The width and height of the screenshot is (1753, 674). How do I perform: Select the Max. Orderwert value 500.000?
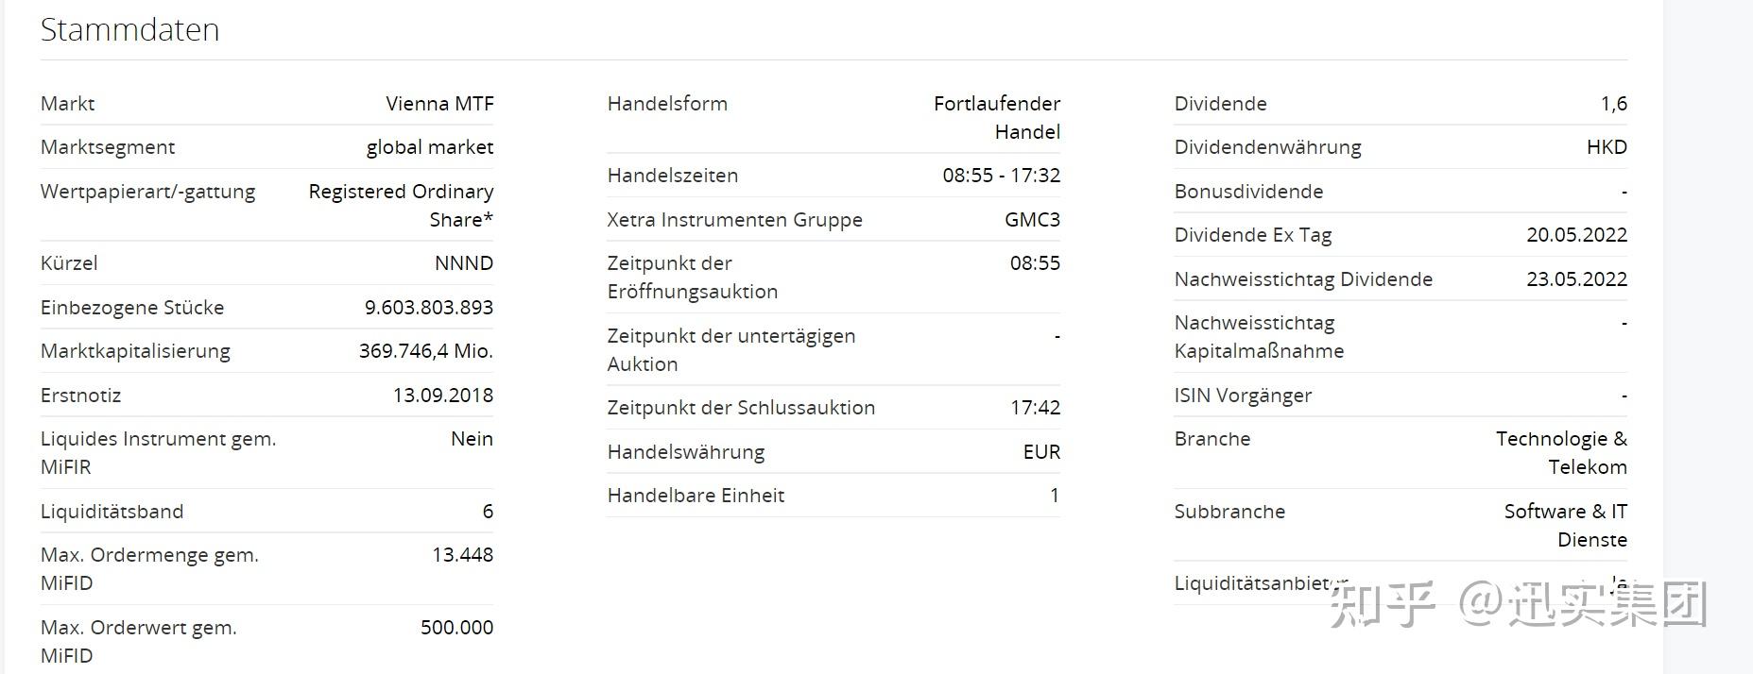(x=456, y=628)
